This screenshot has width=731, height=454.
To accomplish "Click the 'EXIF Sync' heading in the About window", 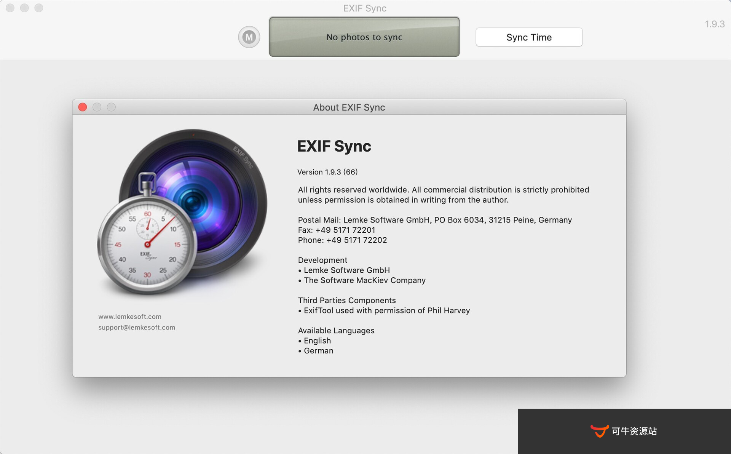I will [334, 146].
